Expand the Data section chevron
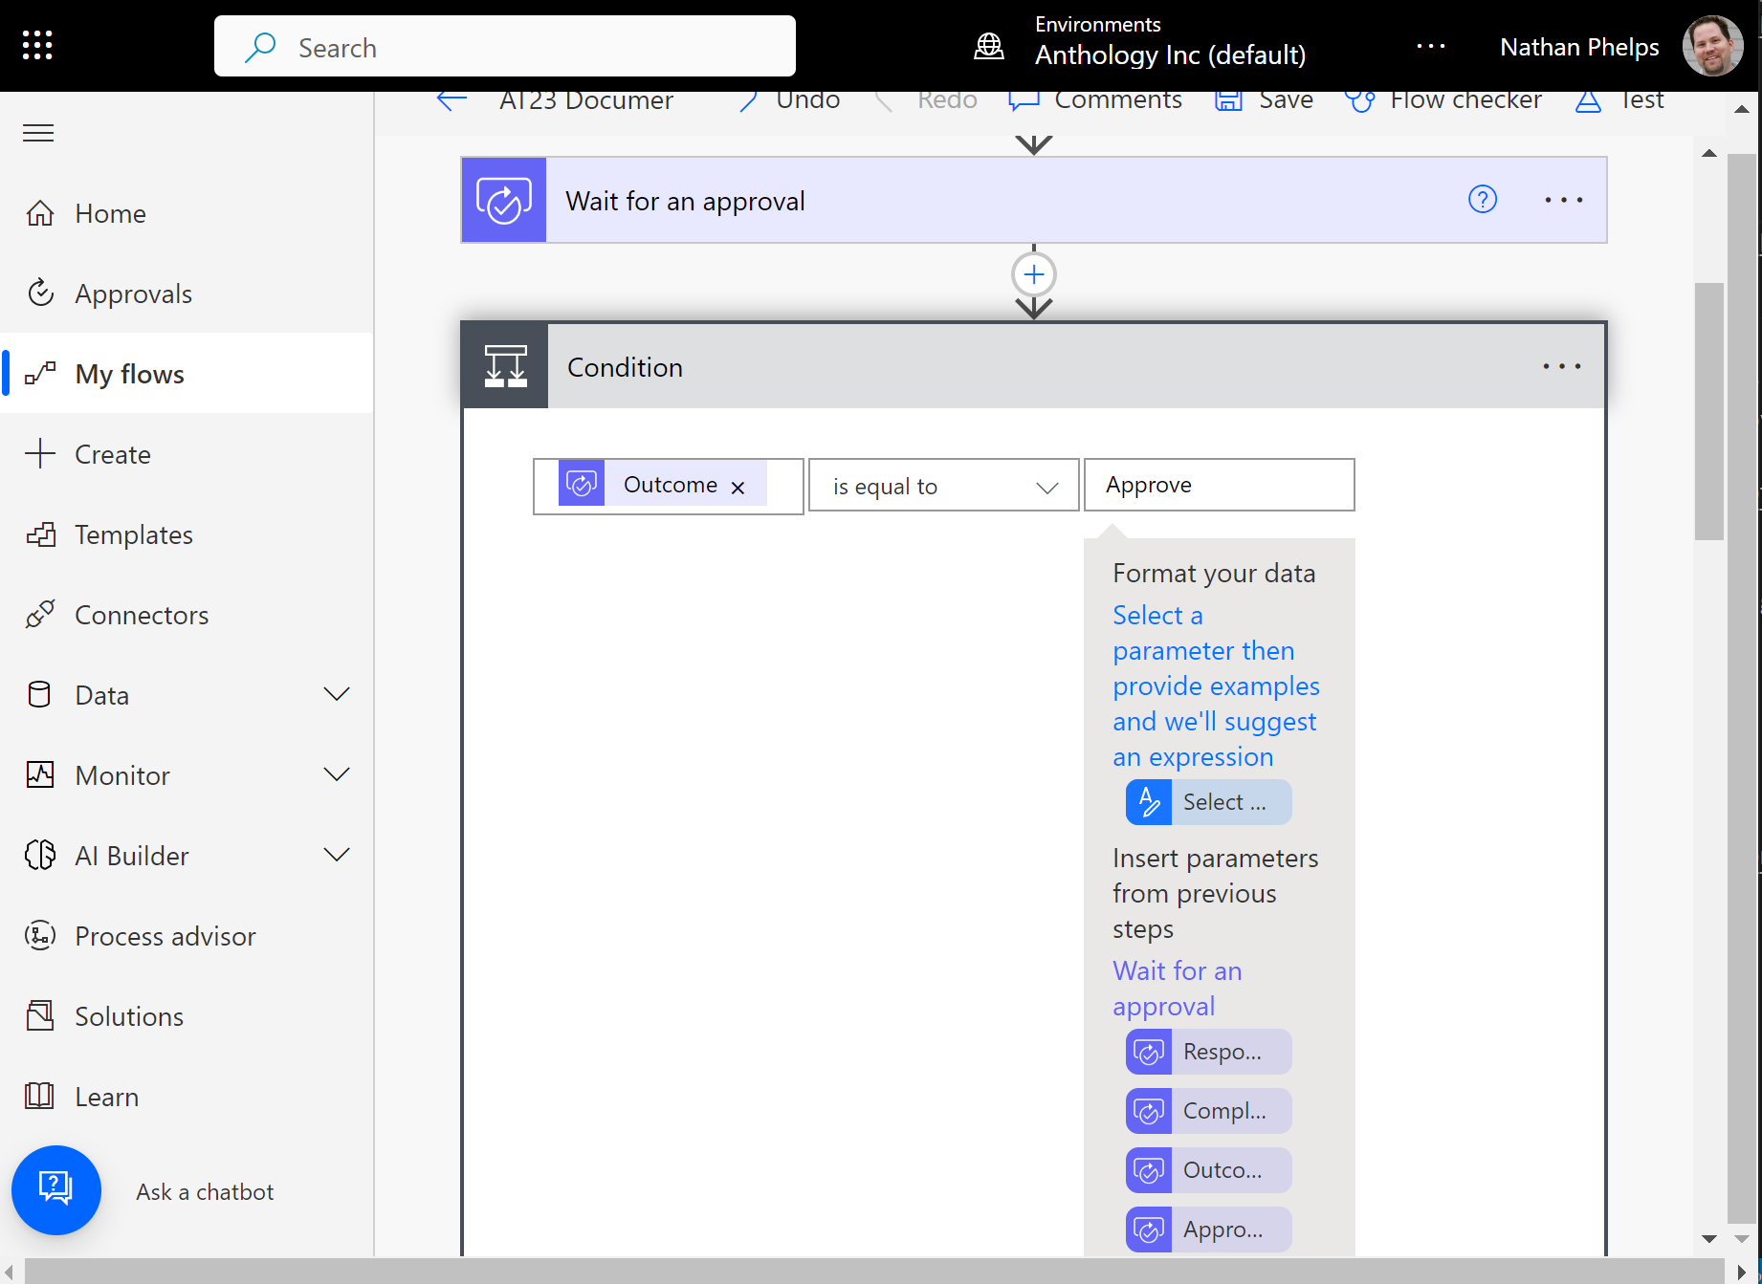Screen dimensions: 1762x1284 pos(337,694)
